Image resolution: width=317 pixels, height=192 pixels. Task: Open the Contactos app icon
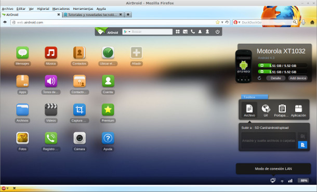(x=80, y=53)
